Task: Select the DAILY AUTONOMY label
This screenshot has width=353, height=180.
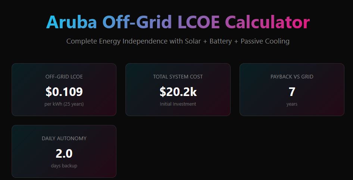Action: coord(64,138)
